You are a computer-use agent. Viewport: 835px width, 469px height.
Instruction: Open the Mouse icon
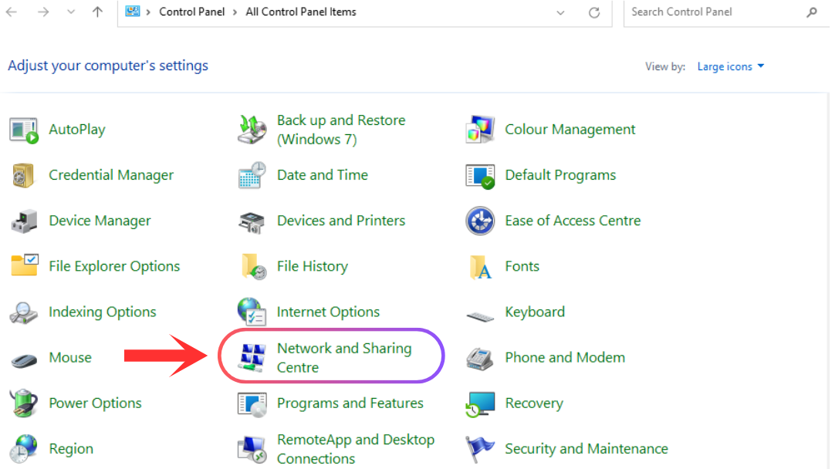24,360
